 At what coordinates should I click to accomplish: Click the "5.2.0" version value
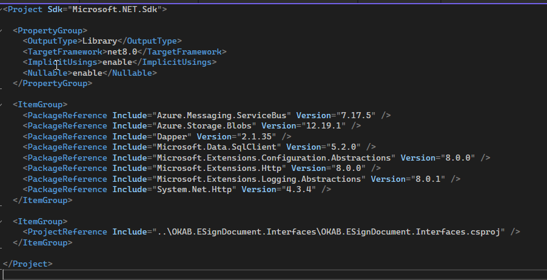[343, 147]
